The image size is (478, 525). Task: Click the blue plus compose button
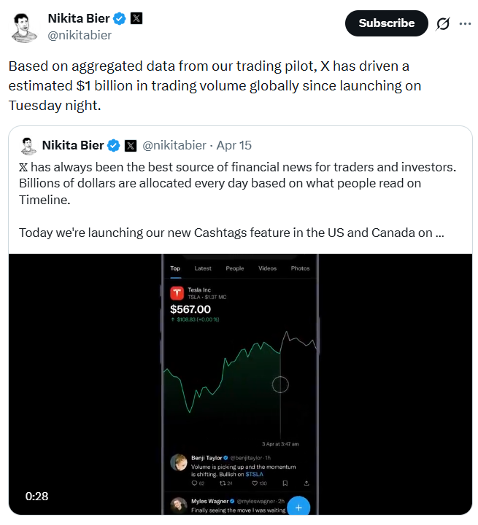click(299, 506)
